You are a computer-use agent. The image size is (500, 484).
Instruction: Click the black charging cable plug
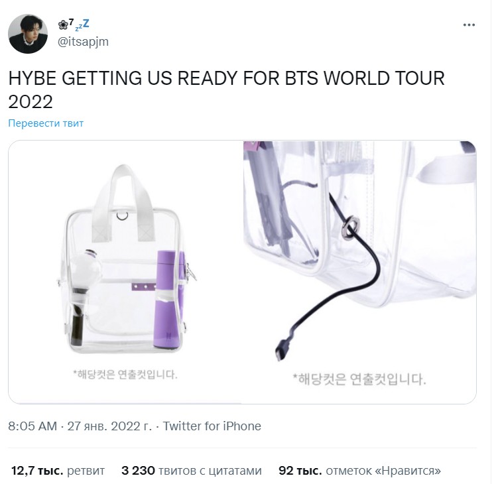(283, 349)
